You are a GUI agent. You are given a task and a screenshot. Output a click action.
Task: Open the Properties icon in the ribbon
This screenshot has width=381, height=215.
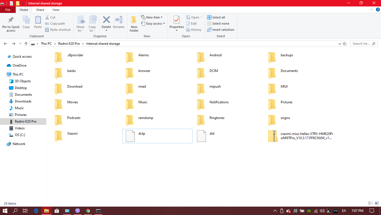pos(176,20)
